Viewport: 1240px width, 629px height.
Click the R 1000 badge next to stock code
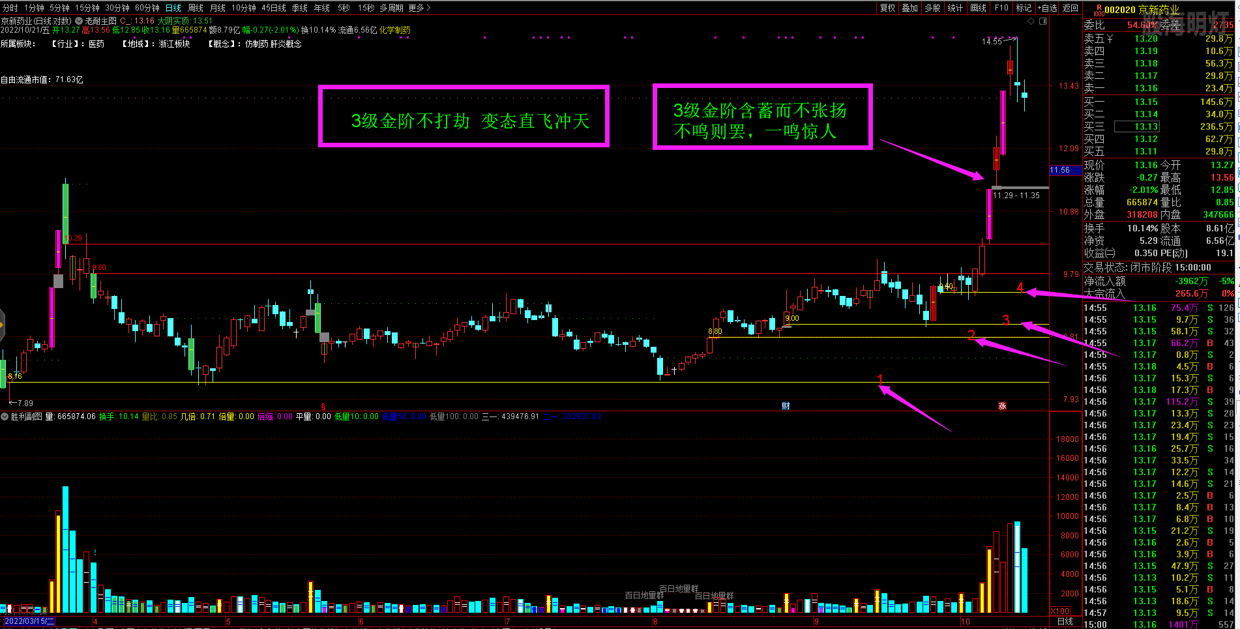click(1099, 10)
